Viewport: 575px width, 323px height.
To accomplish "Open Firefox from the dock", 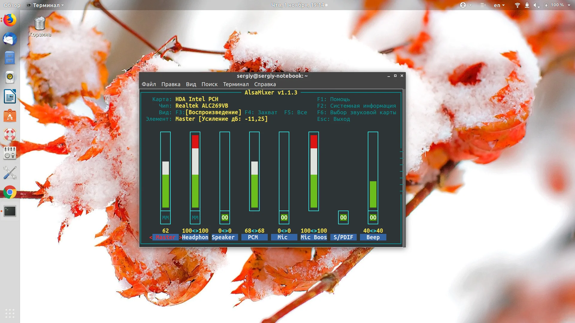I will 10,20.
